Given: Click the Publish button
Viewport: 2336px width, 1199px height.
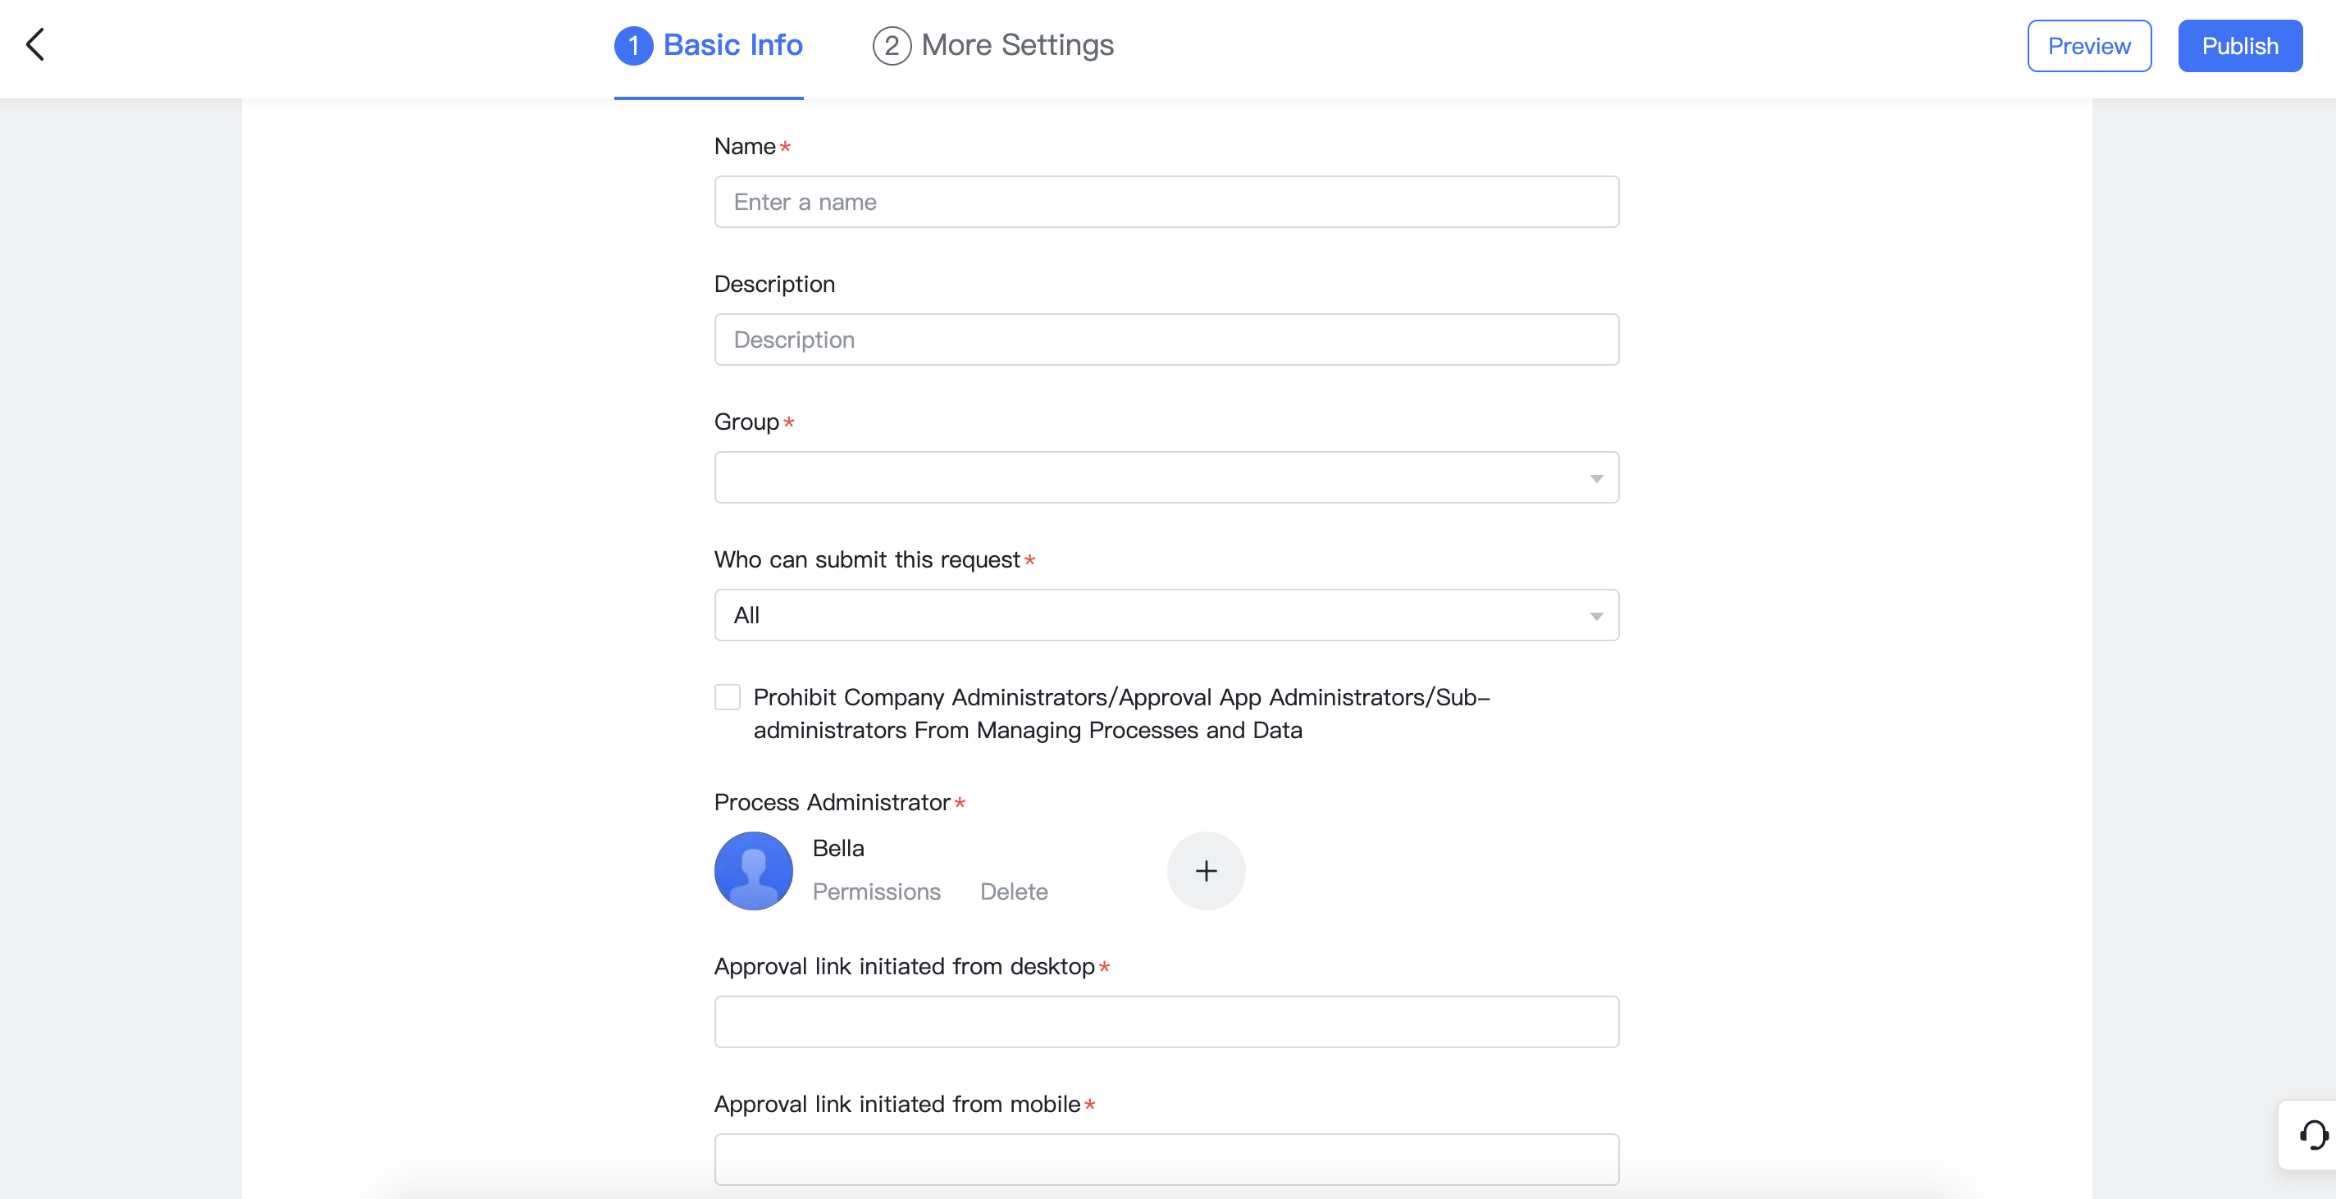Looking at the screenshot, I should tap(2240, 45).
